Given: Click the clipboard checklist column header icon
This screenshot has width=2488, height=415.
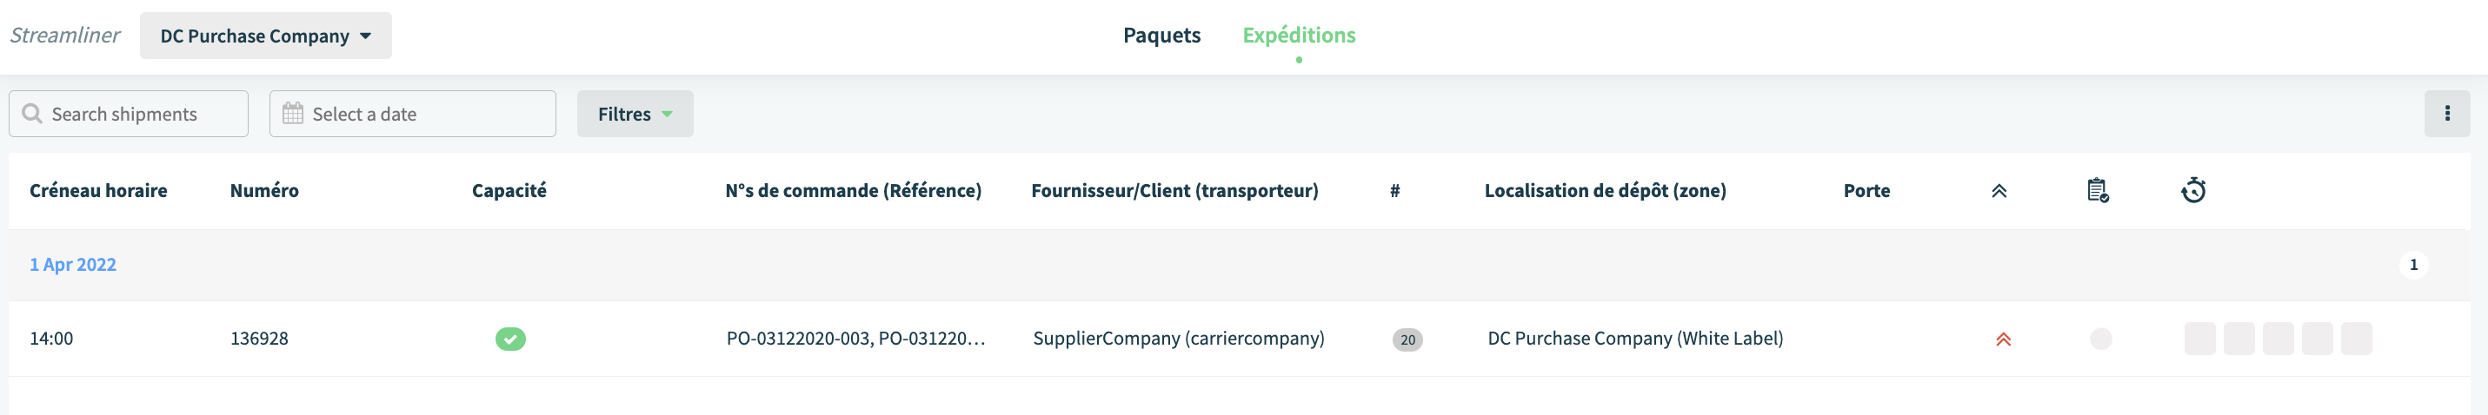Looking at the screenshot, I should click(x=2097, y=190).
